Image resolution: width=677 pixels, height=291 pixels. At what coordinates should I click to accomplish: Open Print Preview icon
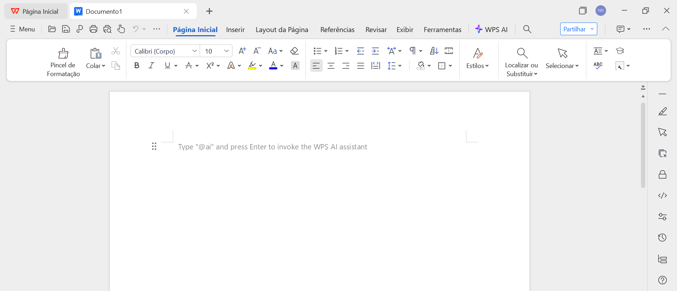pyautogui.click(x=107, y=29)
